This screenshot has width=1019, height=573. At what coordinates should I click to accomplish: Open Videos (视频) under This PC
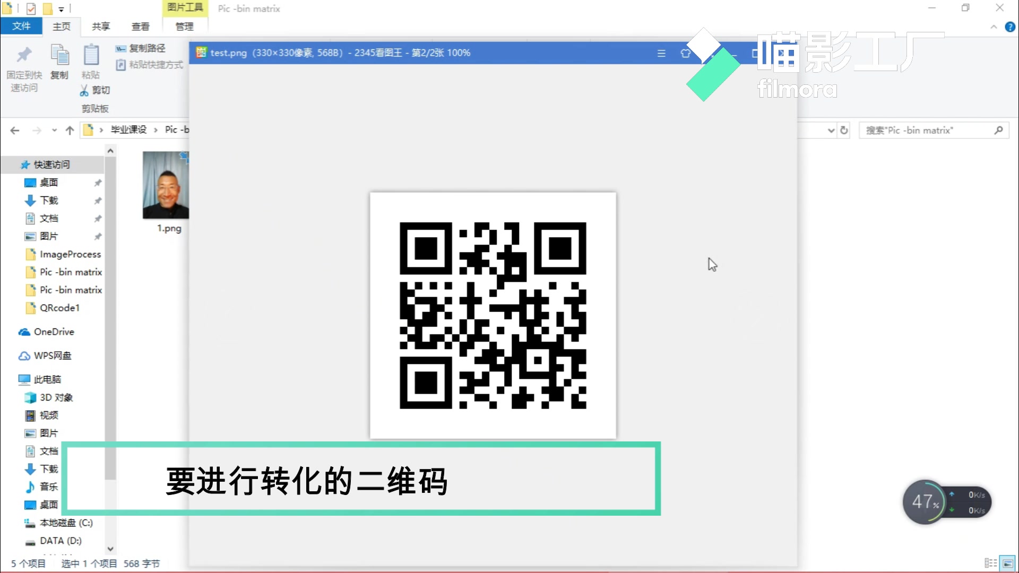click(x=42, y=415)
